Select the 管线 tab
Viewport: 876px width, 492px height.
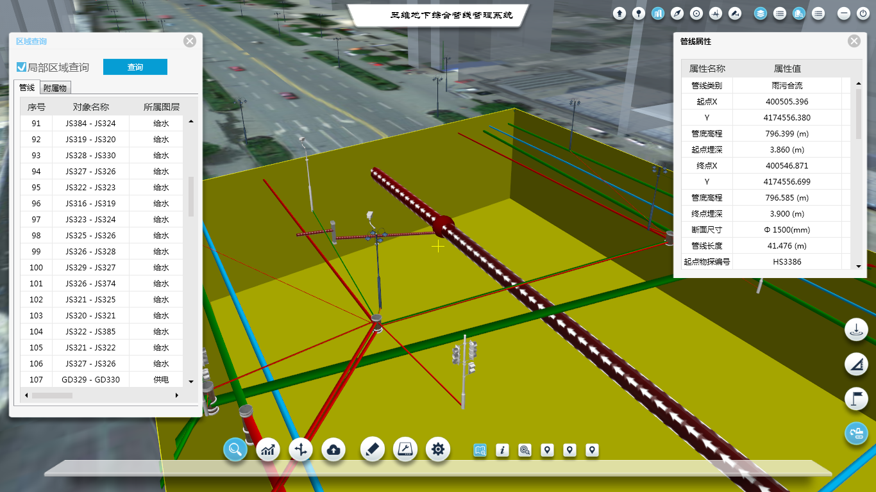[27, 88]
